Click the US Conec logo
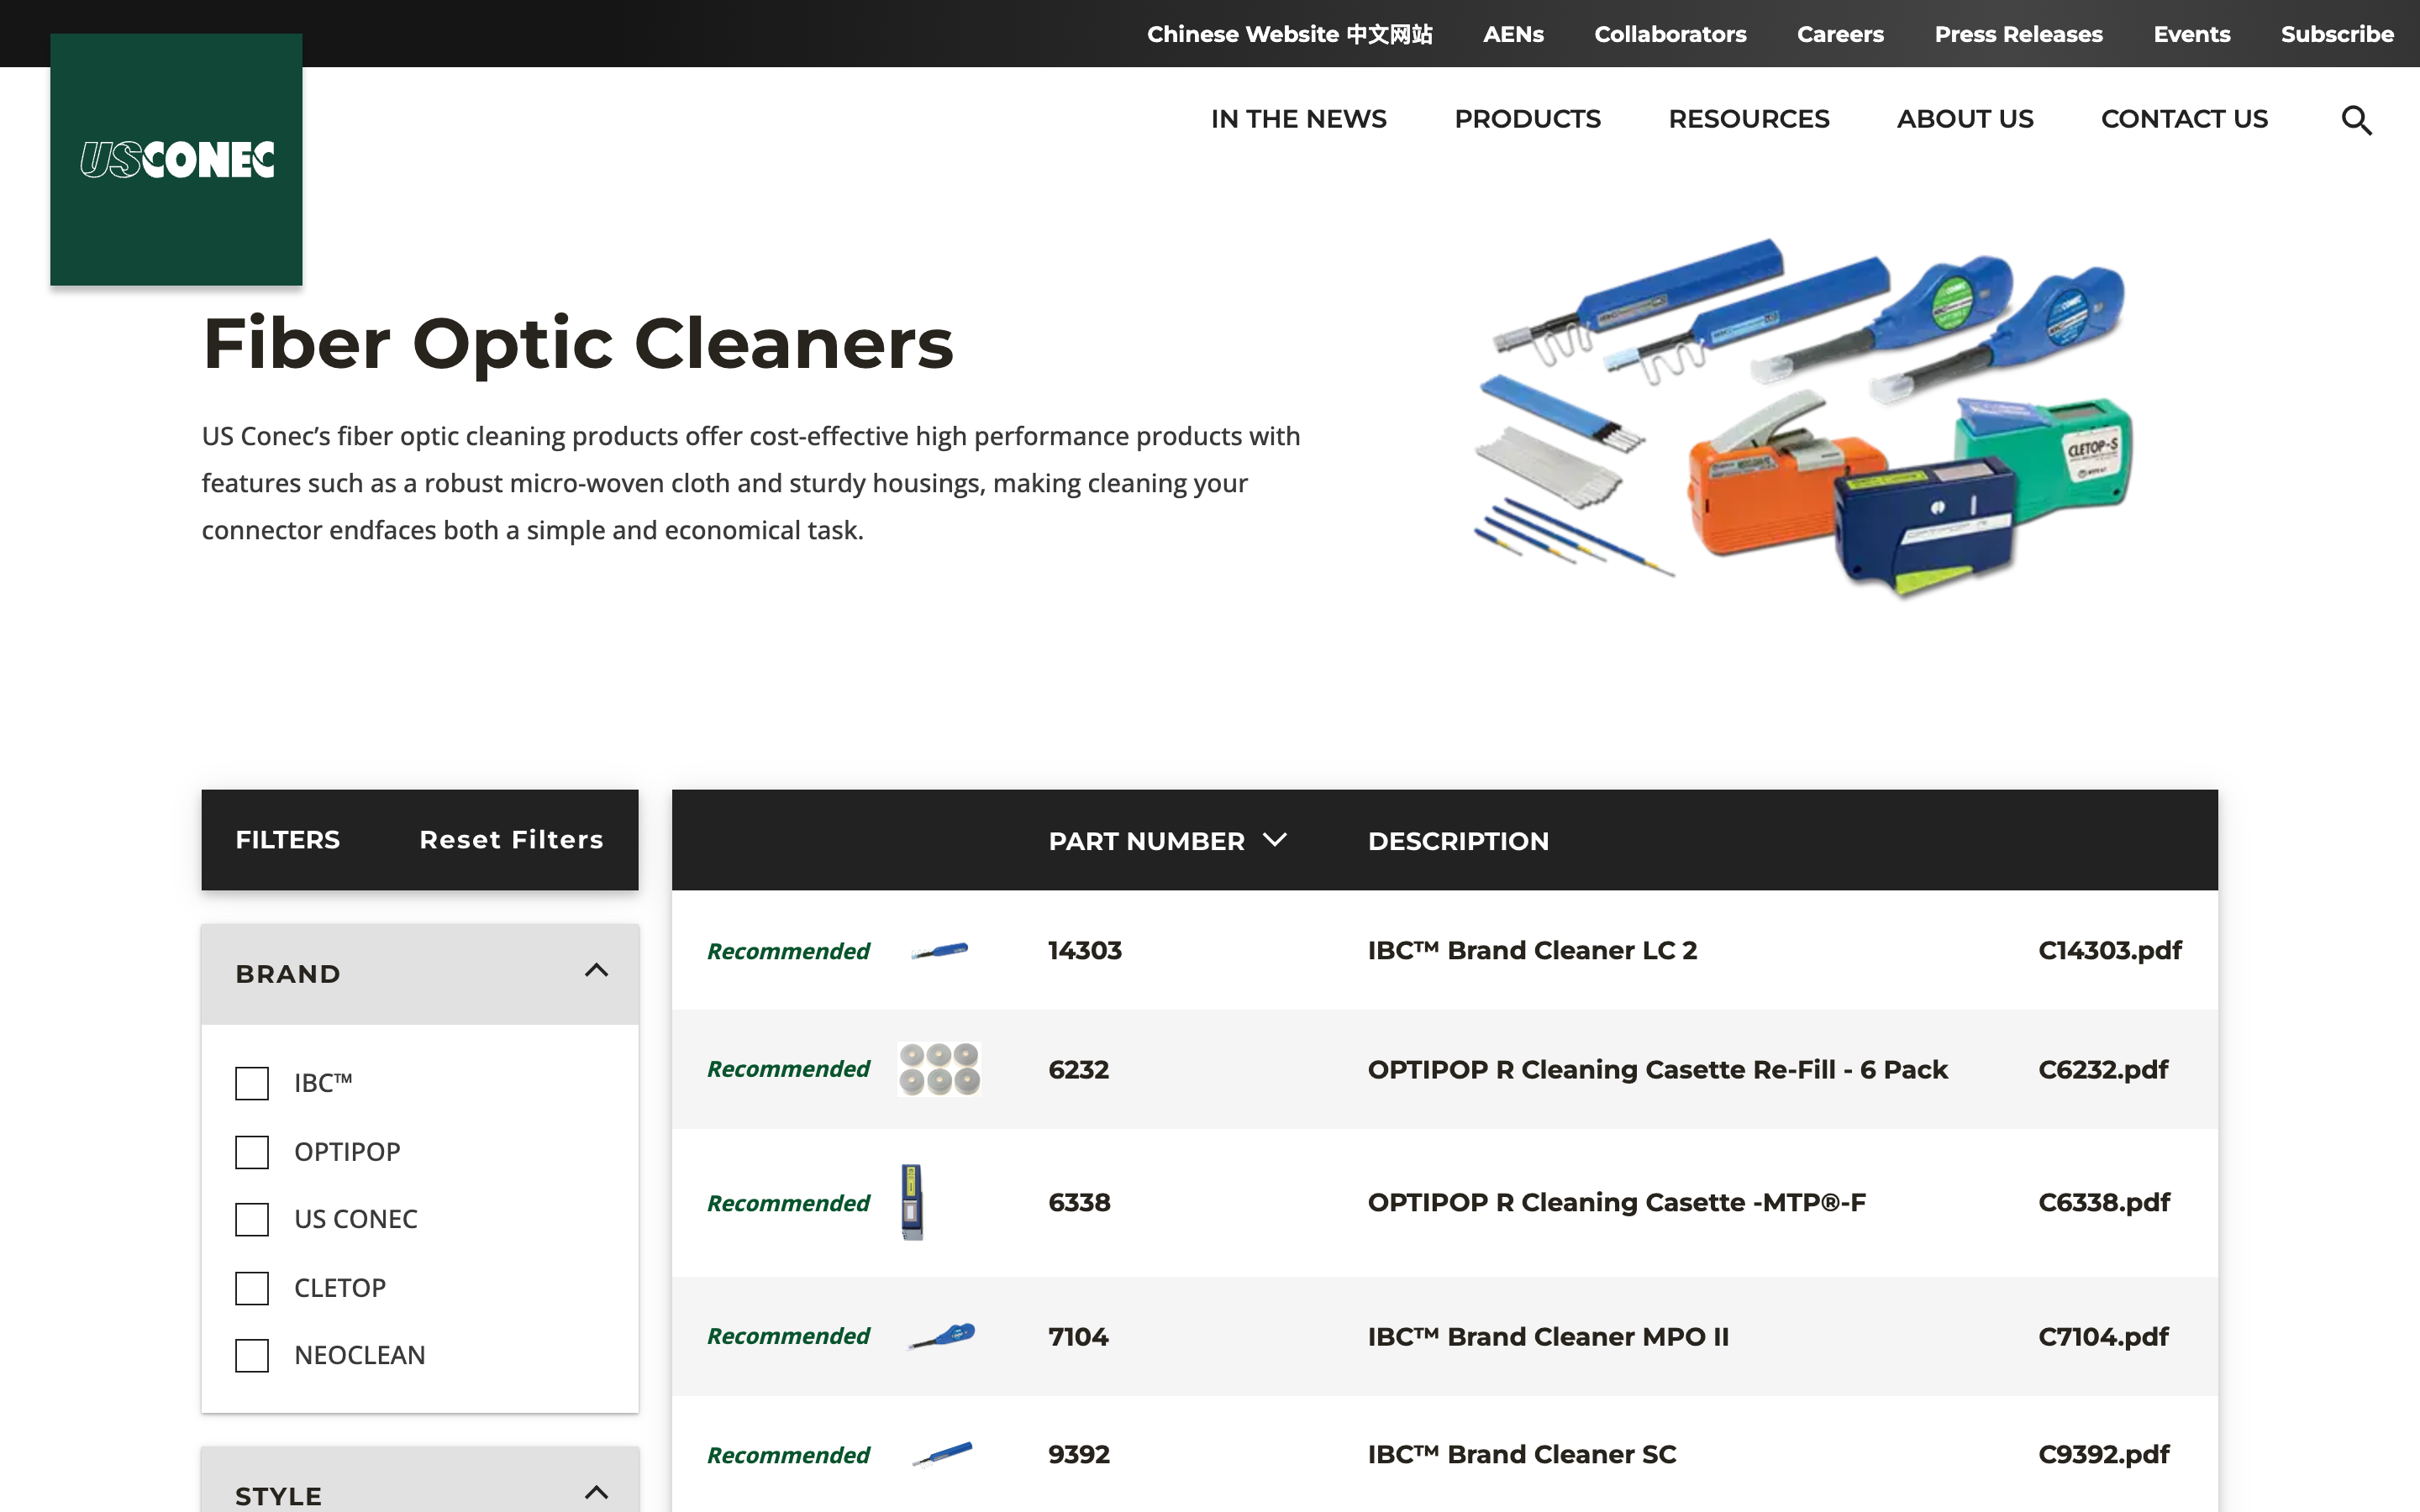Screen dimensions: 2420x1512 tap(176, 160)
